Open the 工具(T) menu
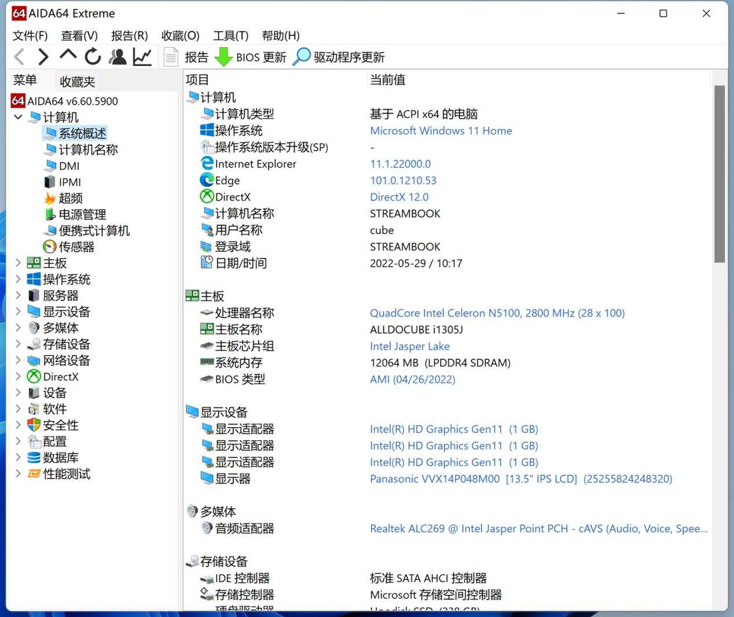This screenshot has width=734, height=617. coord(231,35)
